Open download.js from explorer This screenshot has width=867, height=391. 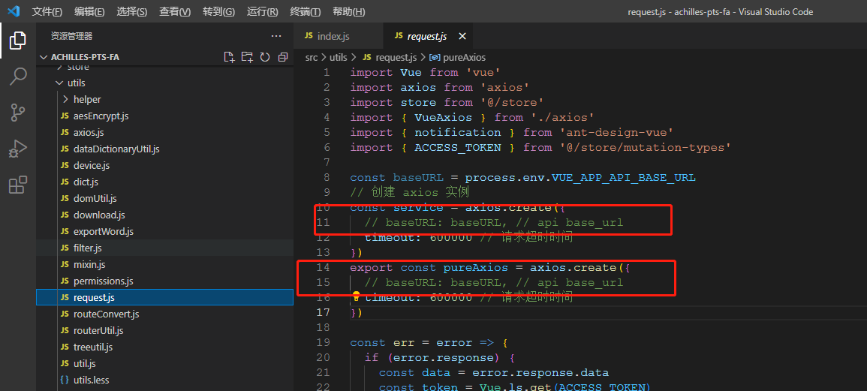point(165,215)
